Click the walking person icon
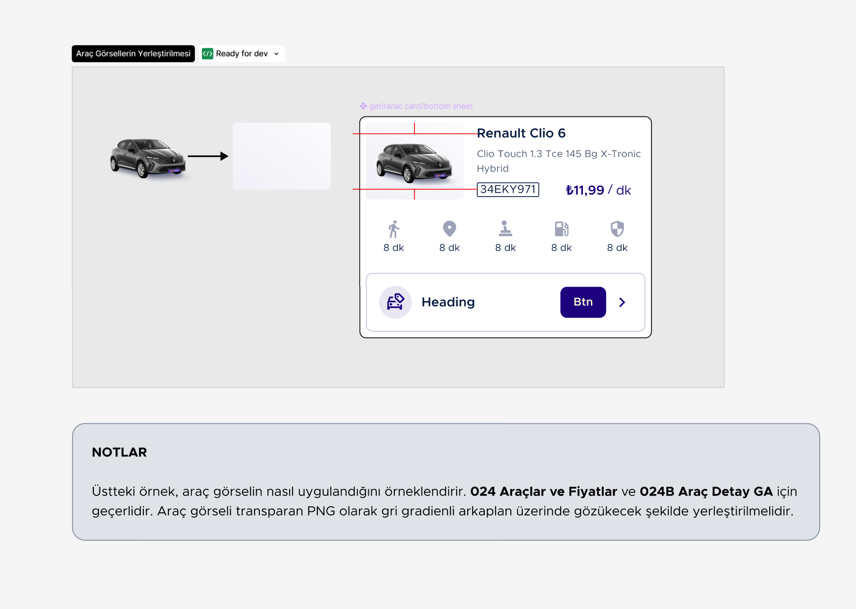 pos(394,229)
